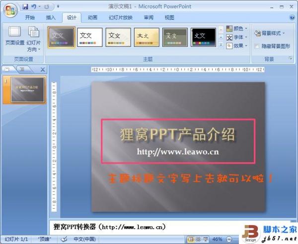This screenshot has width=298, height=244.
Task: Apply the third beige theme thumbnail
Action: pos(118,37)
